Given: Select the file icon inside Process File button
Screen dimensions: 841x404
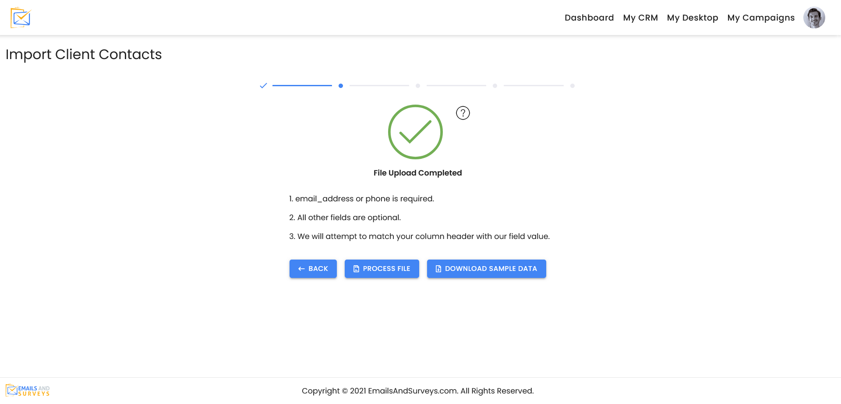Looking at the screenshot, I should 357,268.
